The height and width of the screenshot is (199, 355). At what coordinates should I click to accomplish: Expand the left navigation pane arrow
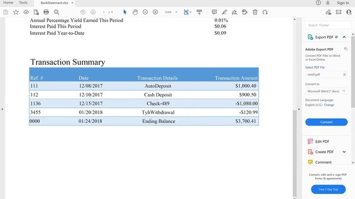[x=2, y=109]
